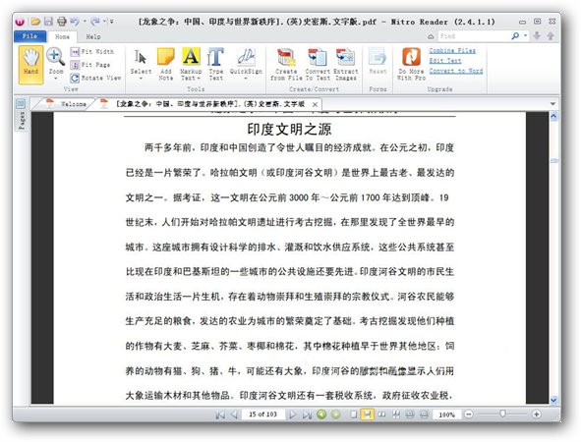Open the Combine Files link
The image size is (581, 442).
pos(452,50)
